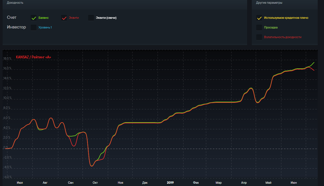Click the KANSAZ / Рейтинг «A» chart title
The height and width of the screenshot is (186, 324).
point(34,57)
